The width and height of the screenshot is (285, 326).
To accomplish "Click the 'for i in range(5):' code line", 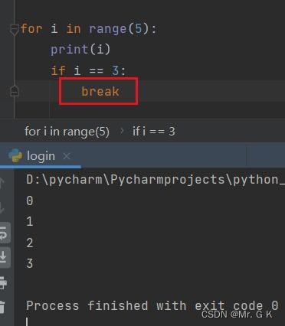I will point(88,28).
